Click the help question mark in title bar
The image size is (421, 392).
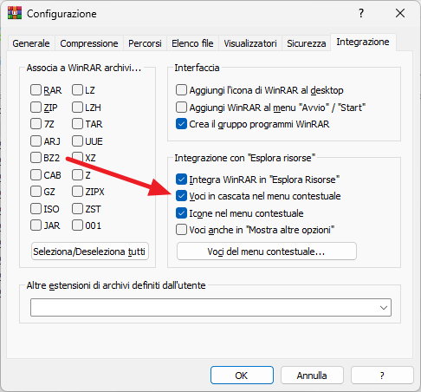(361, 13)
